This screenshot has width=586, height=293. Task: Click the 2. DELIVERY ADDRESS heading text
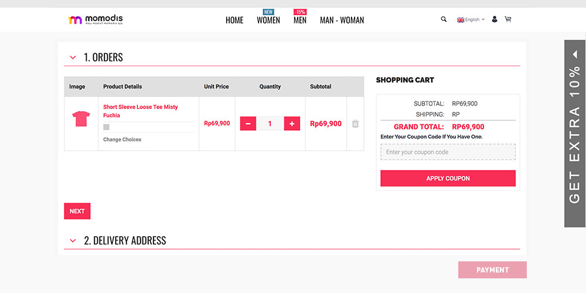pyautogui.click(x=125, y=240)
